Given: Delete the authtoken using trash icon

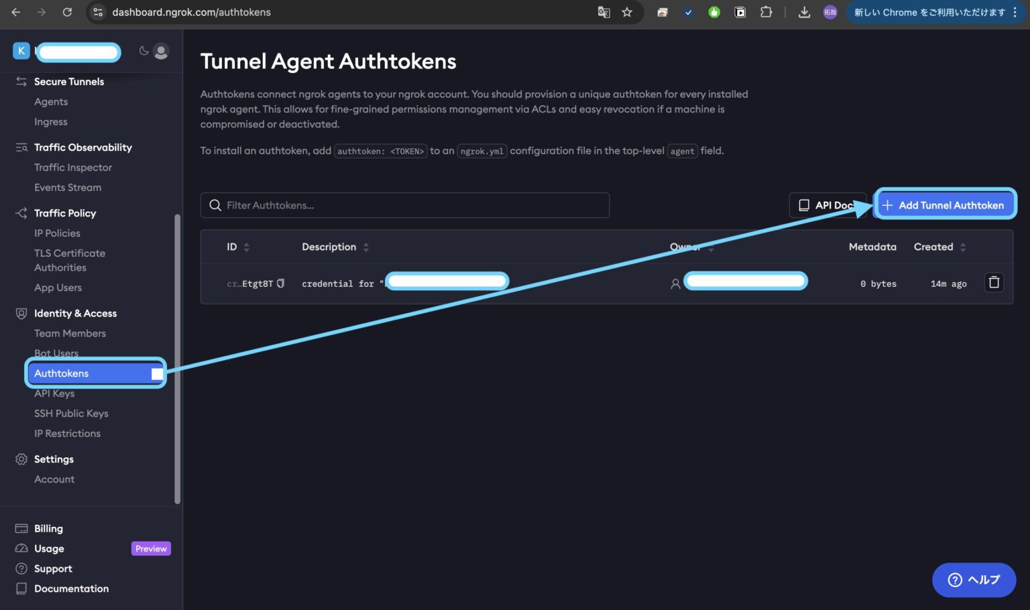Looking at the screenshot, I should pos(994,283).
